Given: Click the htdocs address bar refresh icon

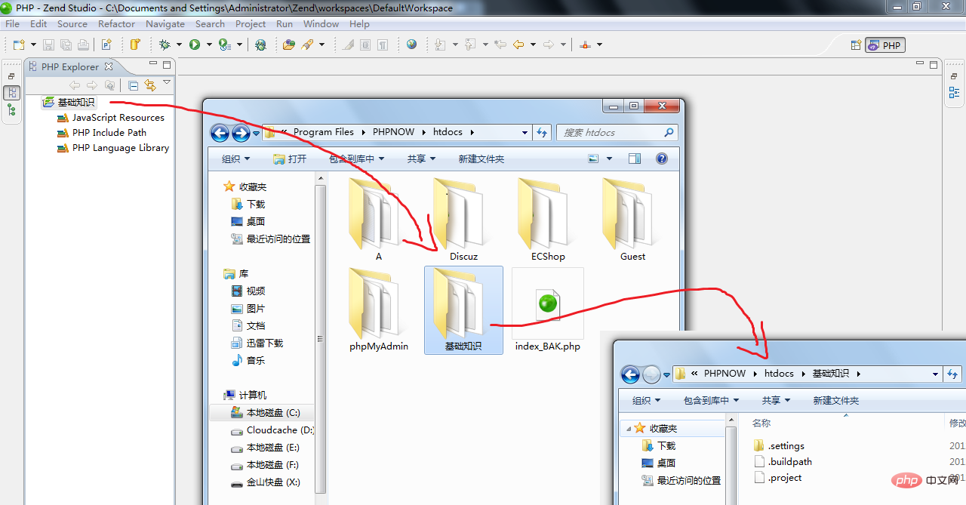Looking at the screenshot, I should click(542, 132).
